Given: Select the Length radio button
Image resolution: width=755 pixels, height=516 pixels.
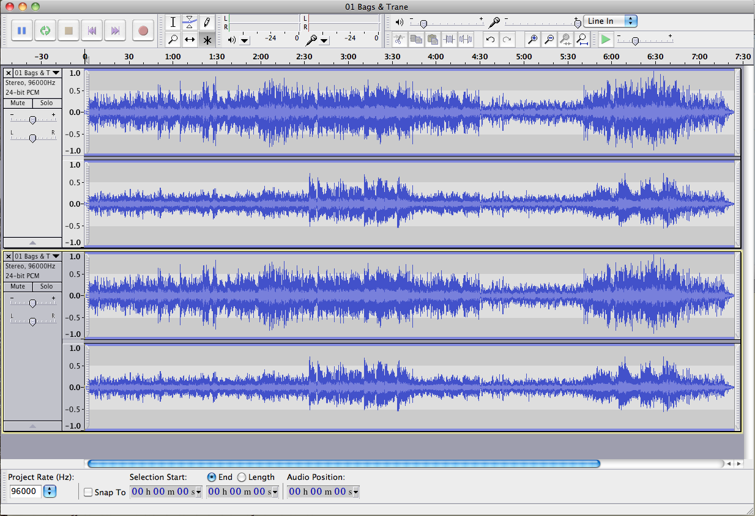Looking at the screenshot, I should [242, 477].
